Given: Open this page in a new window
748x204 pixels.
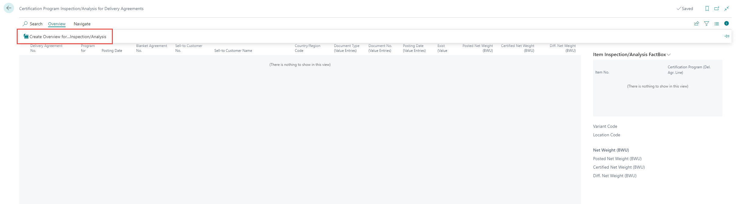Looking at the screenshot, I should [x=717, y=9].
